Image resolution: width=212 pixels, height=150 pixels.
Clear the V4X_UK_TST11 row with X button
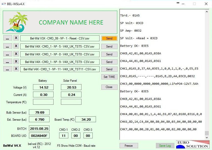pyautogui.click(x=16, y=69)
